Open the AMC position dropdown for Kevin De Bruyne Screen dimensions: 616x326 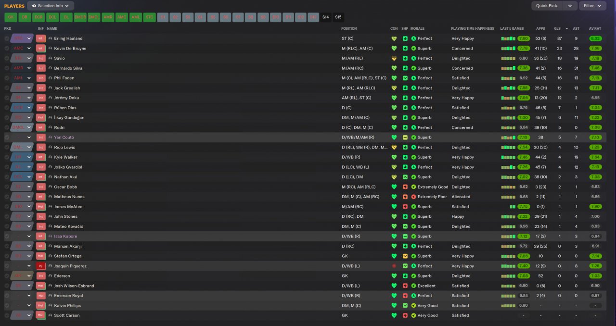[29, 49]
